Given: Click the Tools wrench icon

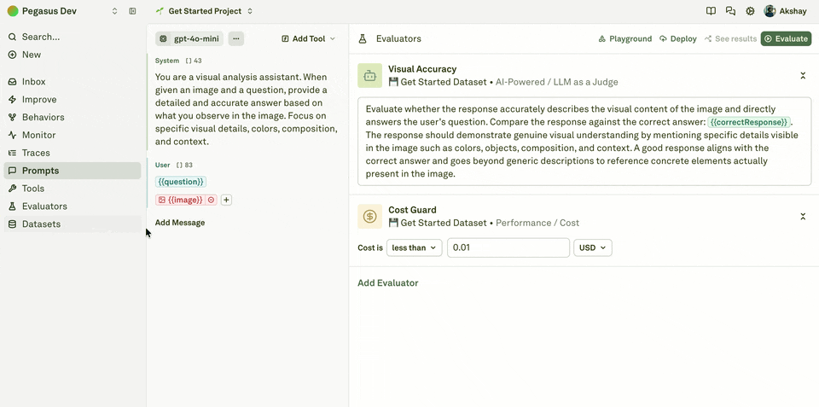Looking at the screenshot, I should coord(13,188).
